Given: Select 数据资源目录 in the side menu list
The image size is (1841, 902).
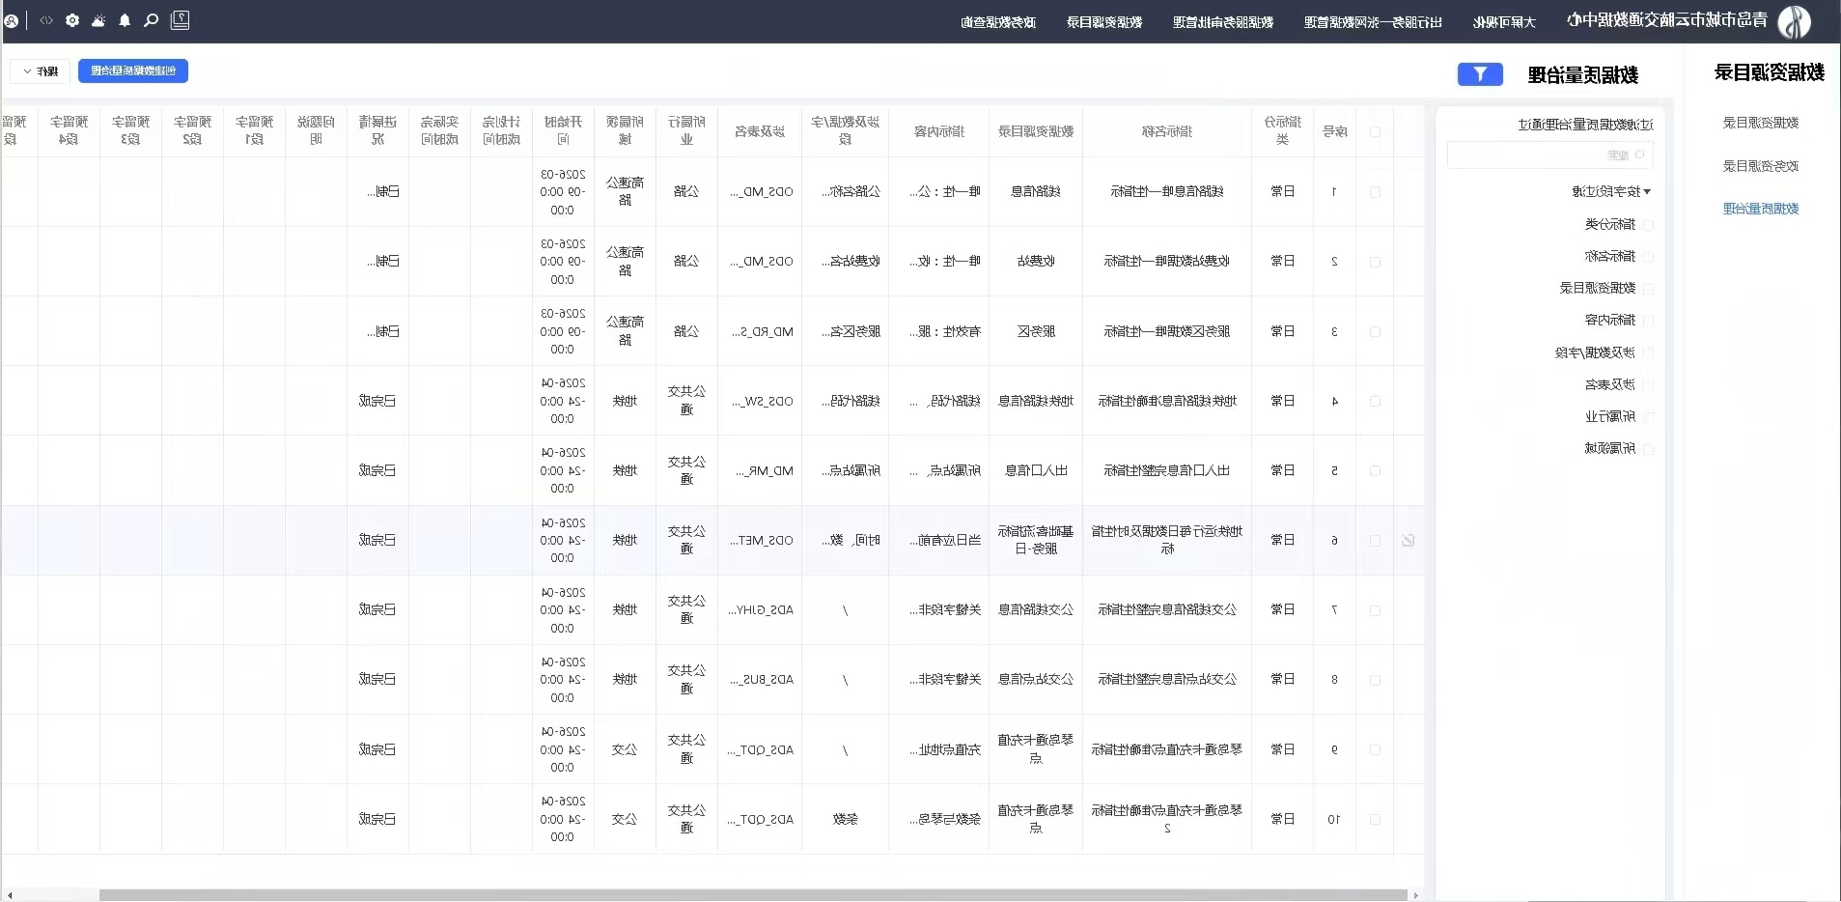Looking at the screenshot, I should pyautogui.click(x=1761, y=123).
